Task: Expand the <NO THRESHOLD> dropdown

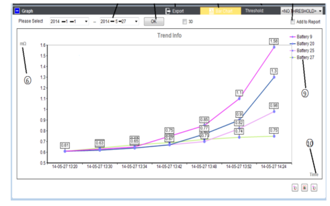Action: click(x=302, y=11)
